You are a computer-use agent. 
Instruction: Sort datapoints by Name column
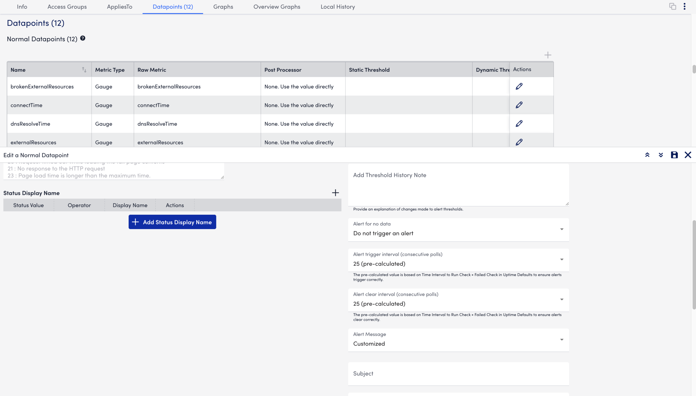[84, 70]
